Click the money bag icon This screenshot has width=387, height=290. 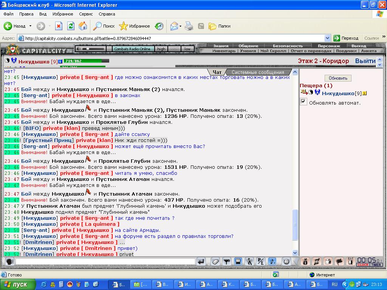coord(305,261)
